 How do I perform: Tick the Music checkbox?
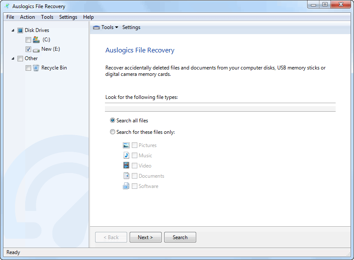(134, 155)
